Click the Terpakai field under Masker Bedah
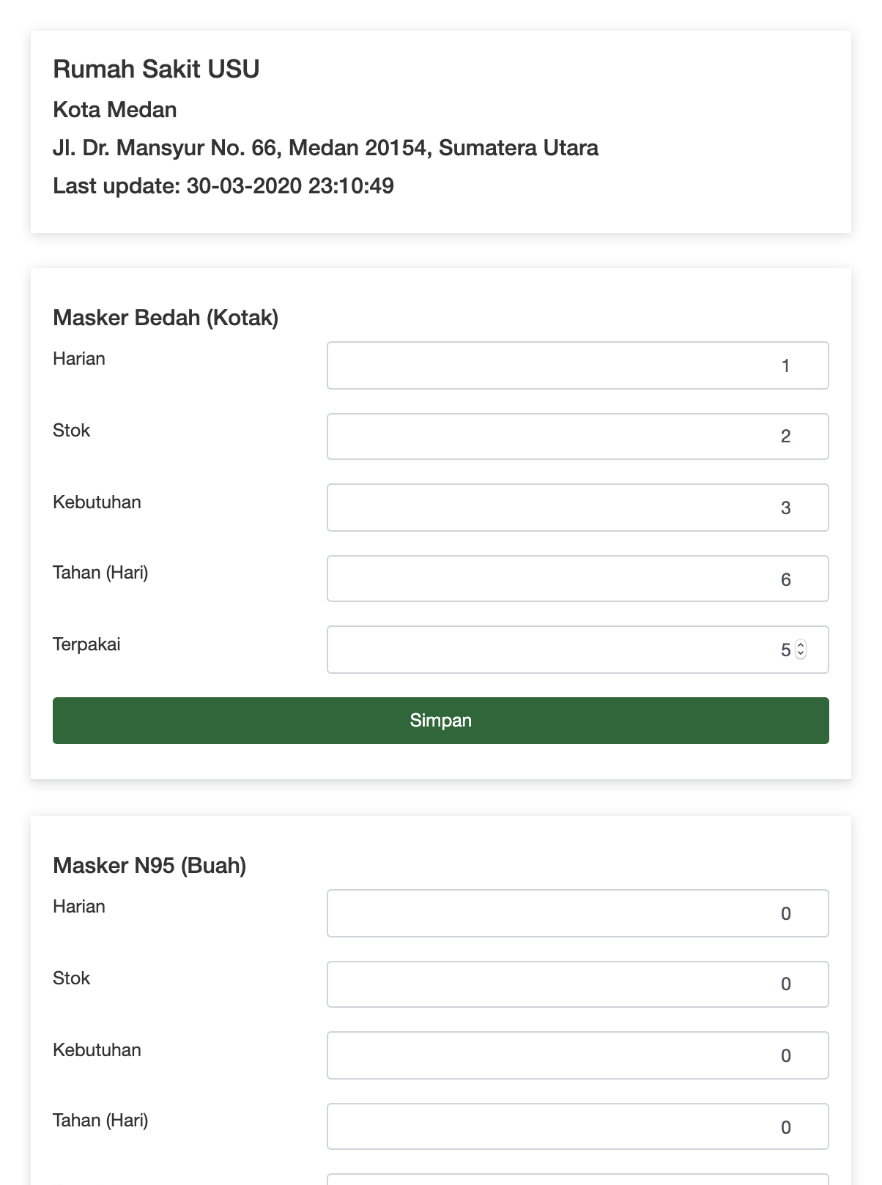The width and height of the screenshot is (882, 1185). tap(577, 650)
